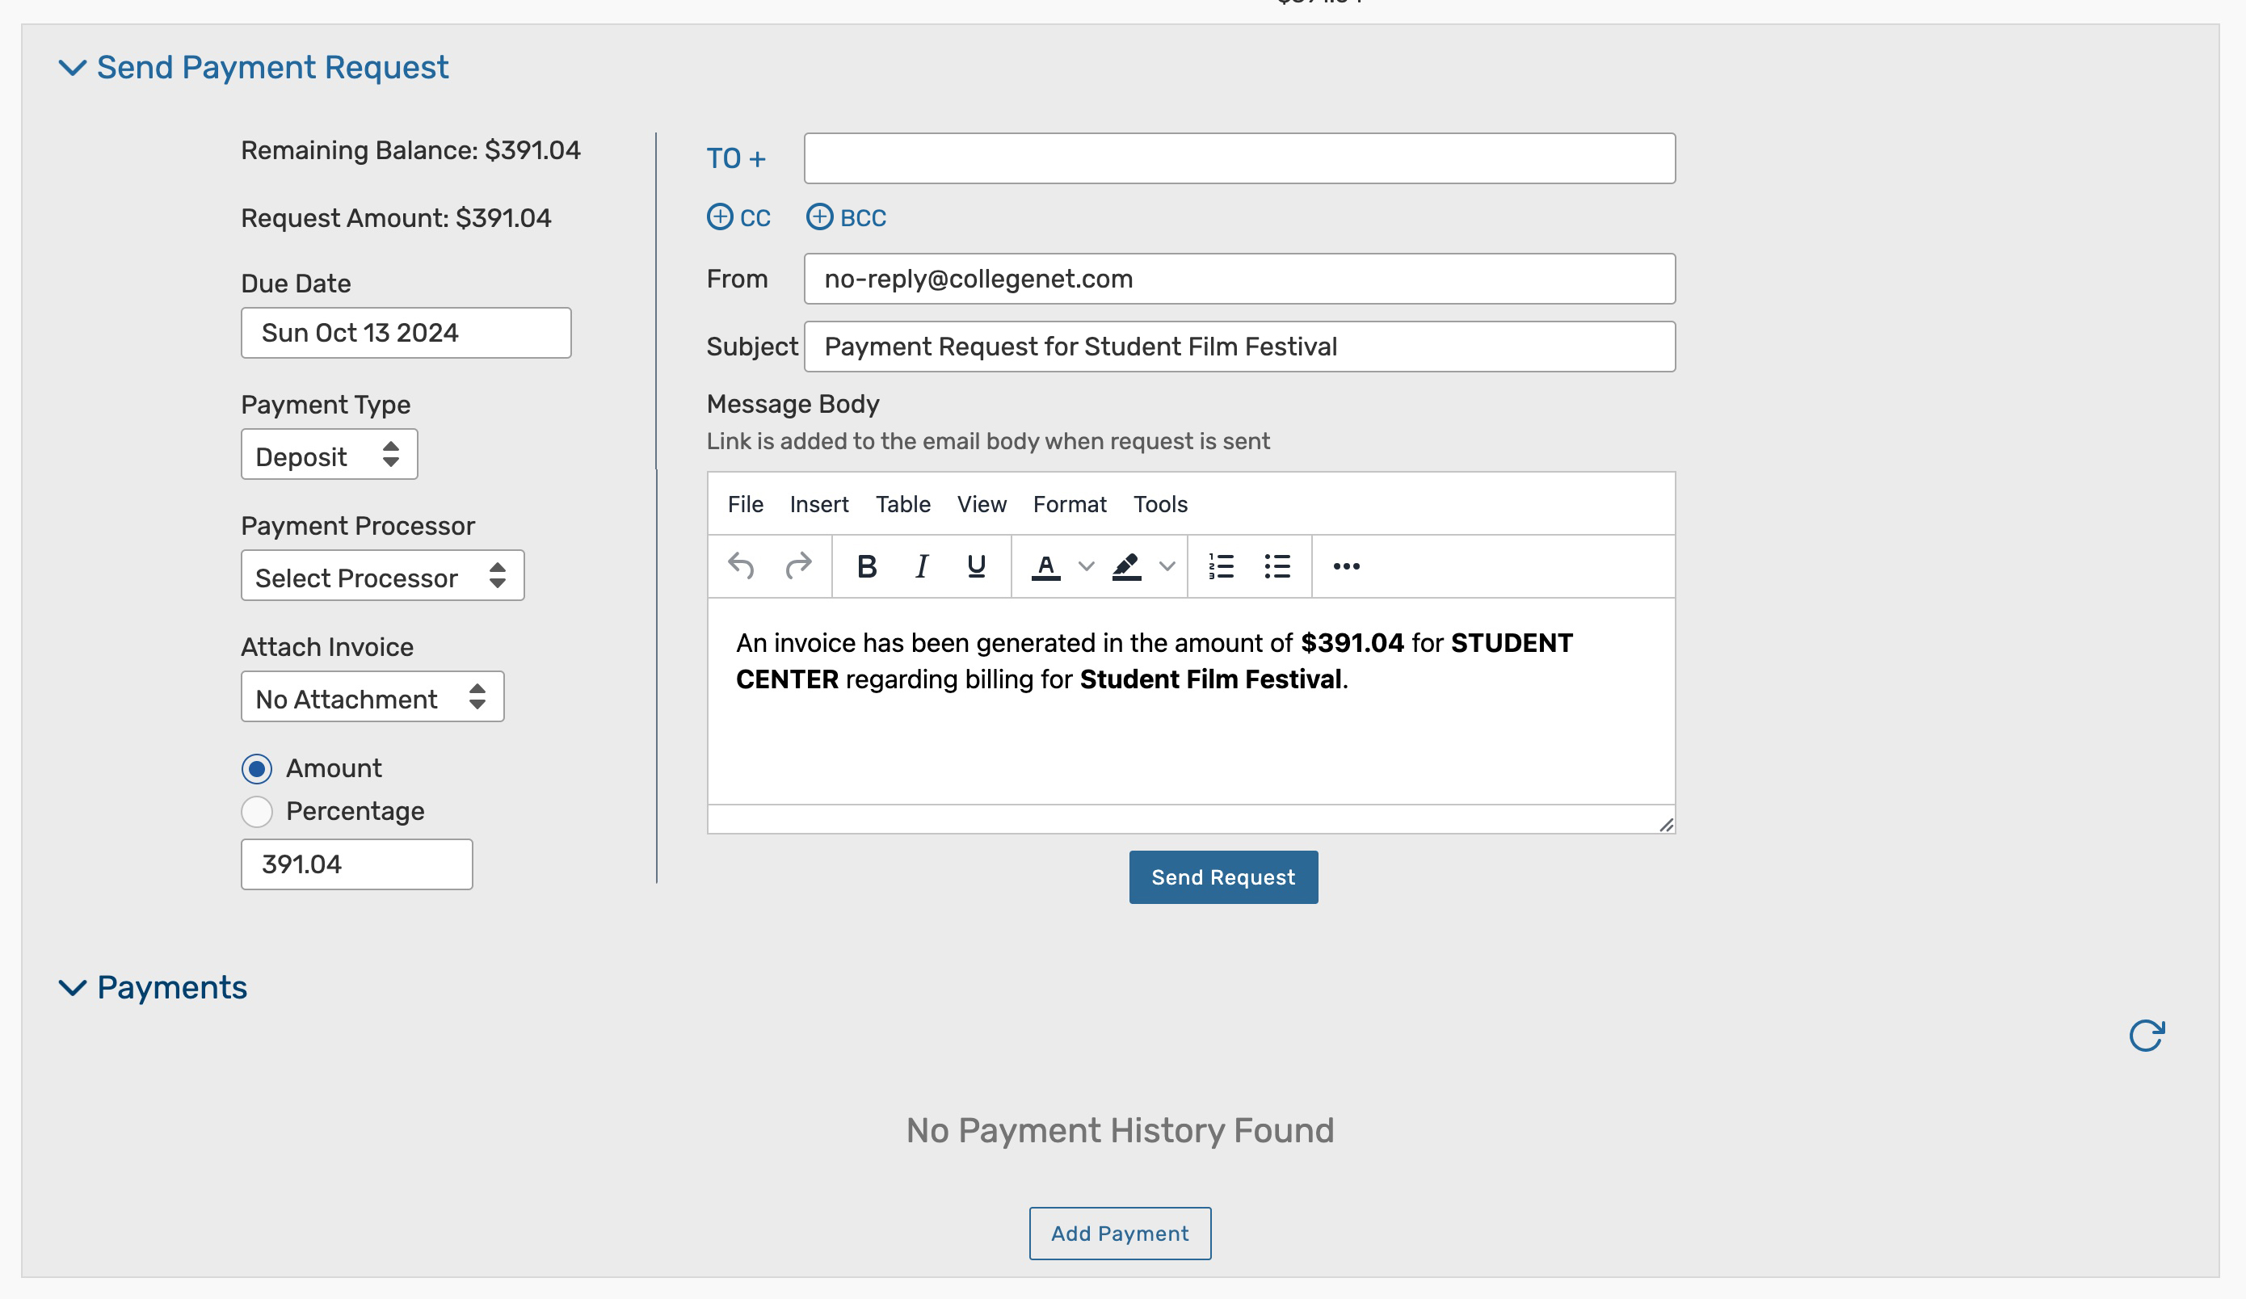2246x1299 pixels.
Task: Open the Insert menu in editor
Action: (x=818, y=504)
